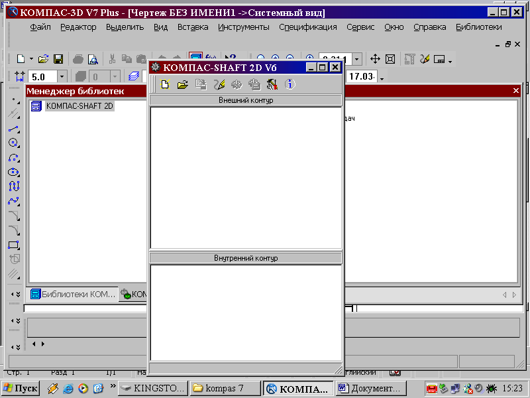This screenshot has width=530, height=398.
Task: Click the layers state icon
Action: pos(134,76)
